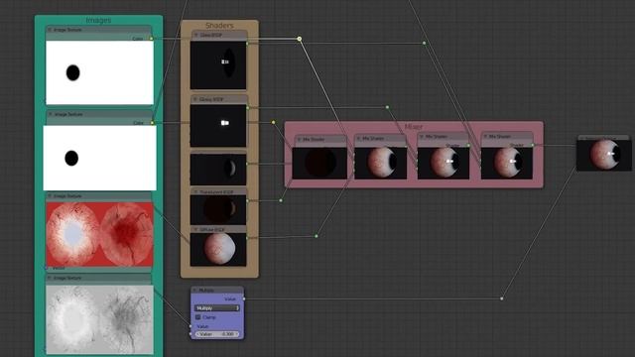Select the reroute point right of Diffuse BSDF
This screenshot has height=357, width=635.
[x=317, y=236]
